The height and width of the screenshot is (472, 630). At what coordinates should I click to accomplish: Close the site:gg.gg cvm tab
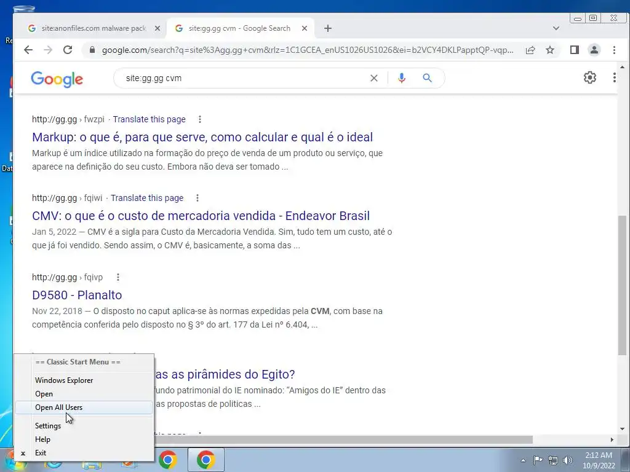(x=305, y=28)
